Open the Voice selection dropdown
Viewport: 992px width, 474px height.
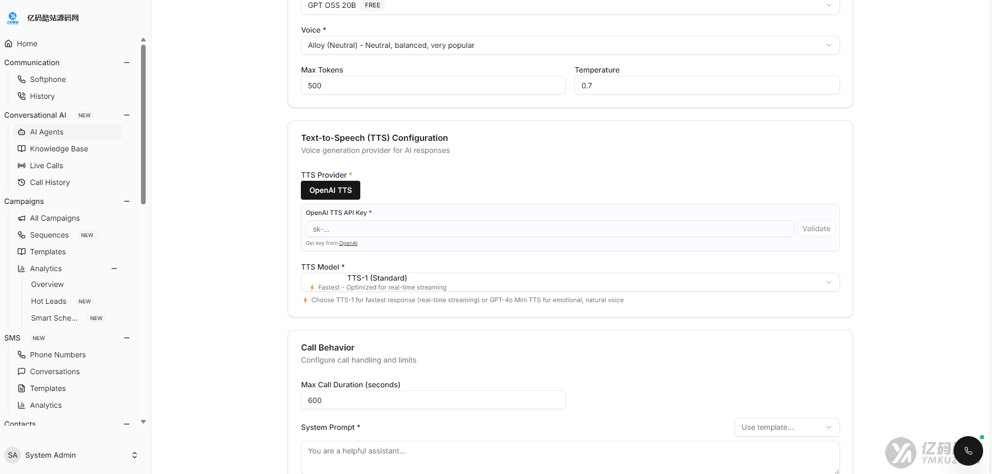pos(570,45)
